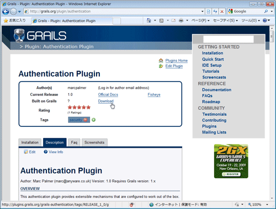Click the Refresh page icon
276x209 pixels.
pos(215,12)
